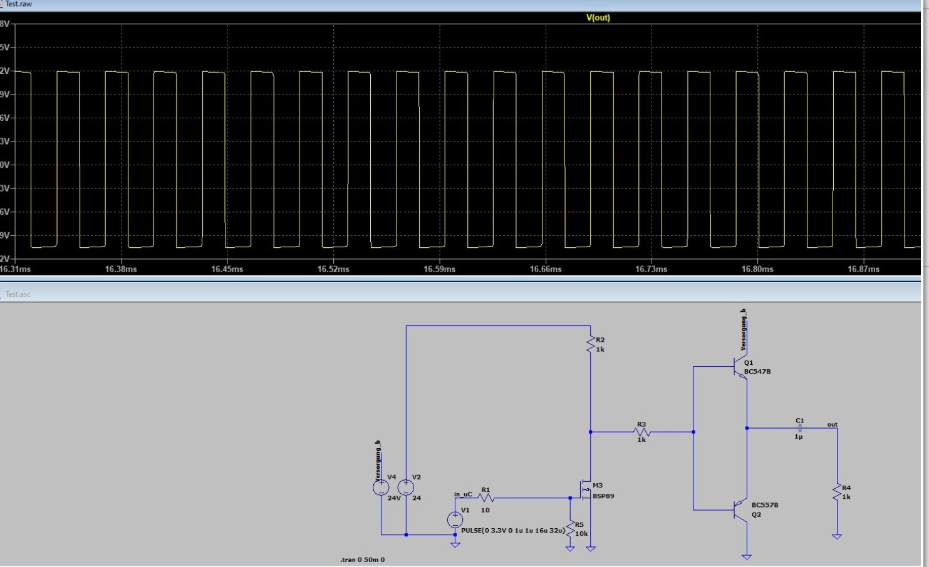Select the BSP89 MOSFET model label
The height and width of the screenshot is (567, 929).
(x=603, y=496)
